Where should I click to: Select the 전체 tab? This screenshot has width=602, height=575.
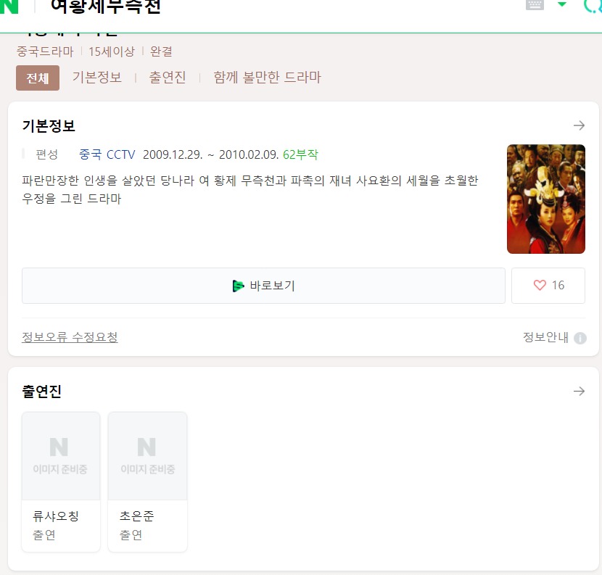[38, 78]
